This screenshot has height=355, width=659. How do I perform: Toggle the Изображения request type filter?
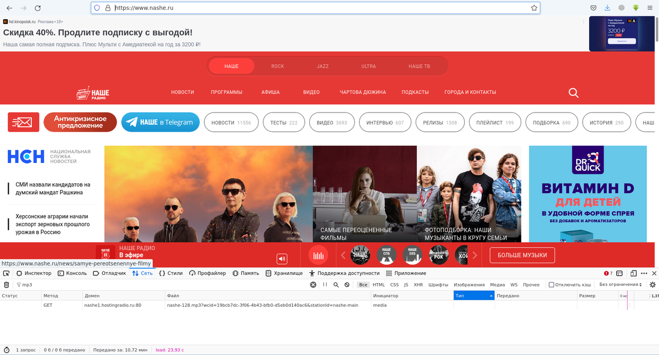click(x=469, y=285)
